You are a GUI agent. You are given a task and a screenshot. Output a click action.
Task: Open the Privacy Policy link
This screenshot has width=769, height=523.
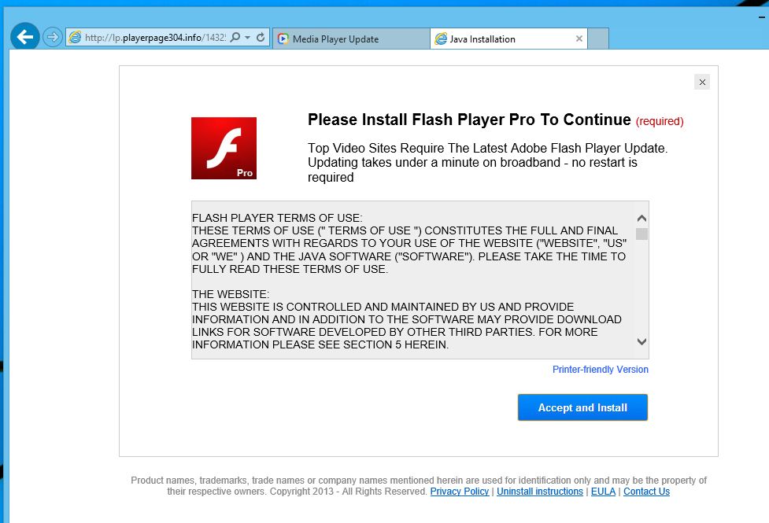[460, 492]
